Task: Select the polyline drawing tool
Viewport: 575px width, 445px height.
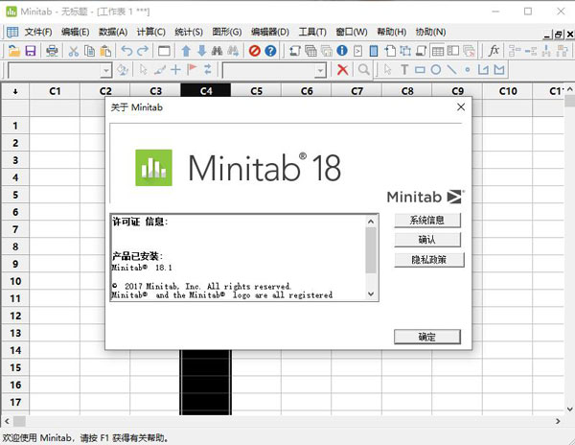Action: pyautogui.click(x=483, y=70)
